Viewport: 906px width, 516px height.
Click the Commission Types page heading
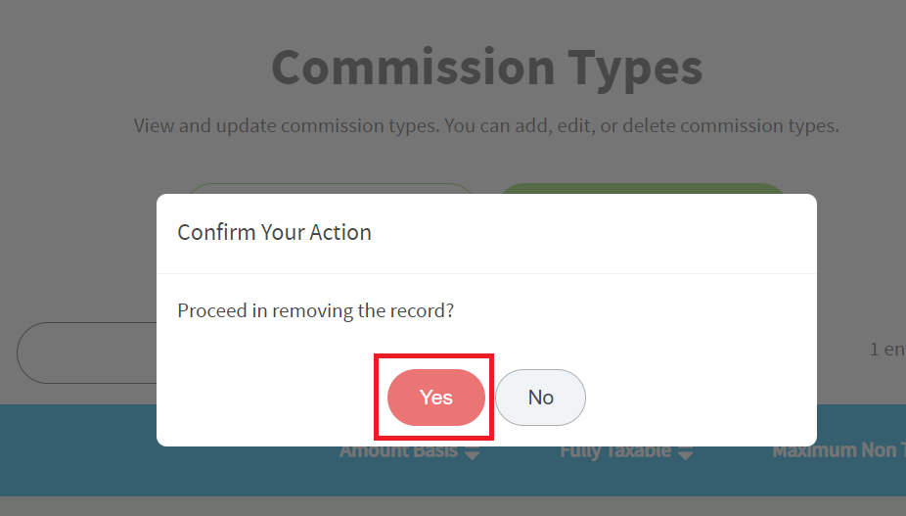coord(486,68)
